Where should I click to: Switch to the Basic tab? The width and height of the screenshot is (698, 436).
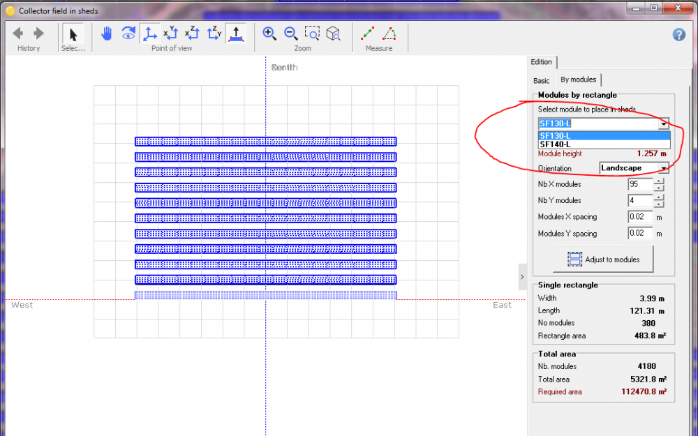coord(540,80)
